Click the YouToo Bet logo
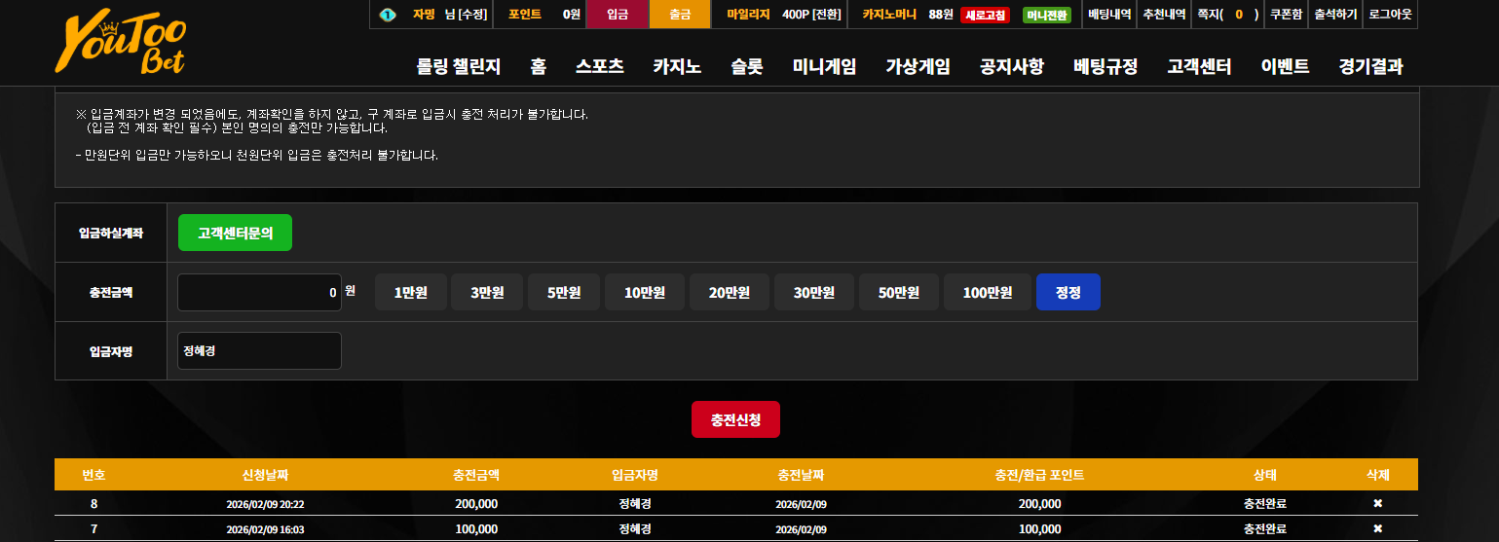The height and width of the screenshot is (542, 1499). coord(120,45)
